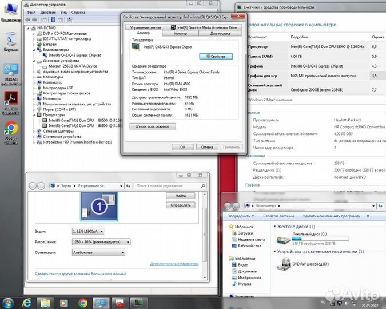Open Advanced settings link
The image size is (386, 309).
click(174, 264)
